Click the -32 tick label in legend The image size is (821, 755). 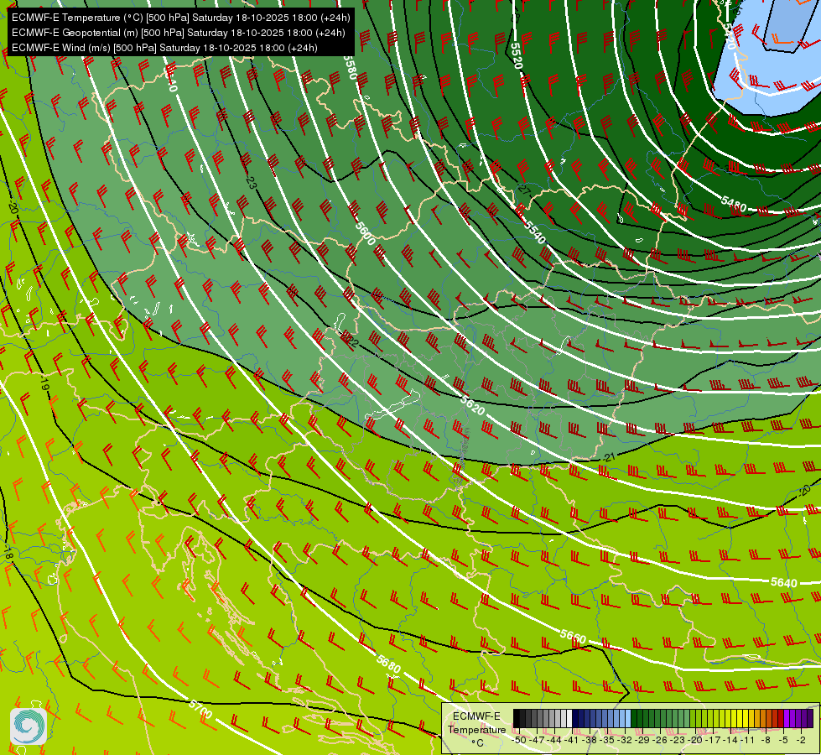click(626, 740)
